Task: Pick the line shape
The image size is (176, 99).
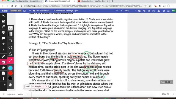Action: click(10, 61)
